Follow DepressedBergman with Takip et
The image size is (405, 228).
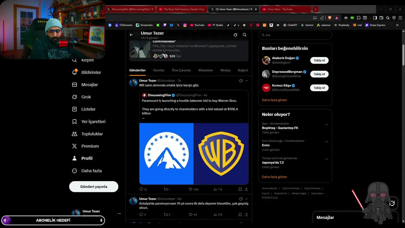(319, 74)
